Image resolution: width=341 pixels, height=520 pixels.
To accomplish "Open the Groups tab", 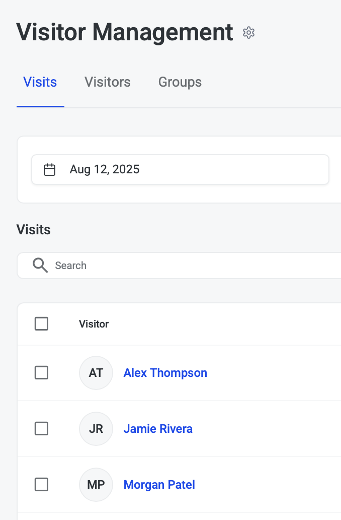I will (x=180, y=82).
